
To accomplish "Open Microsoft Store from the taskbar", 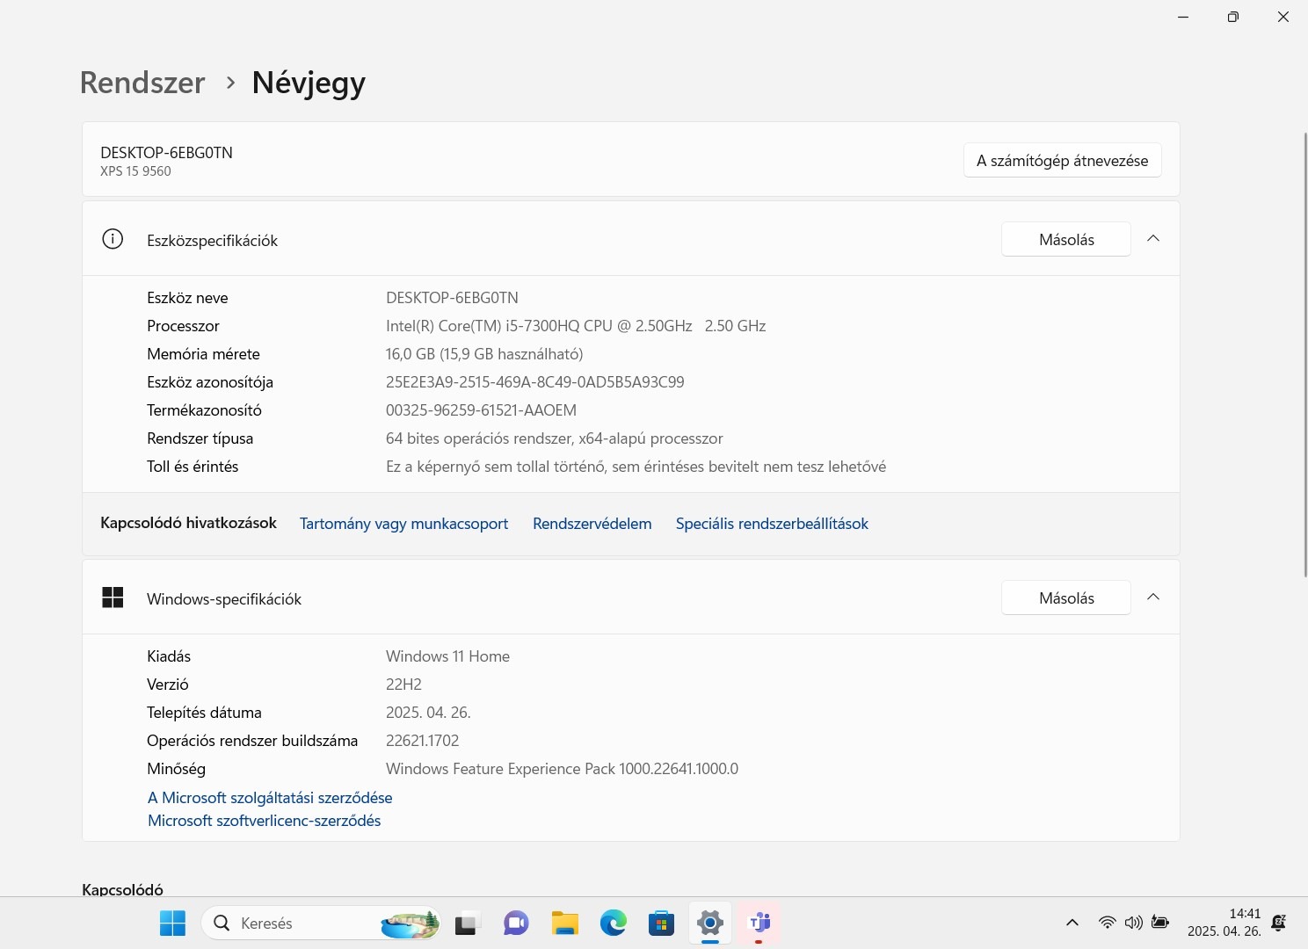I will click(661, 924).
